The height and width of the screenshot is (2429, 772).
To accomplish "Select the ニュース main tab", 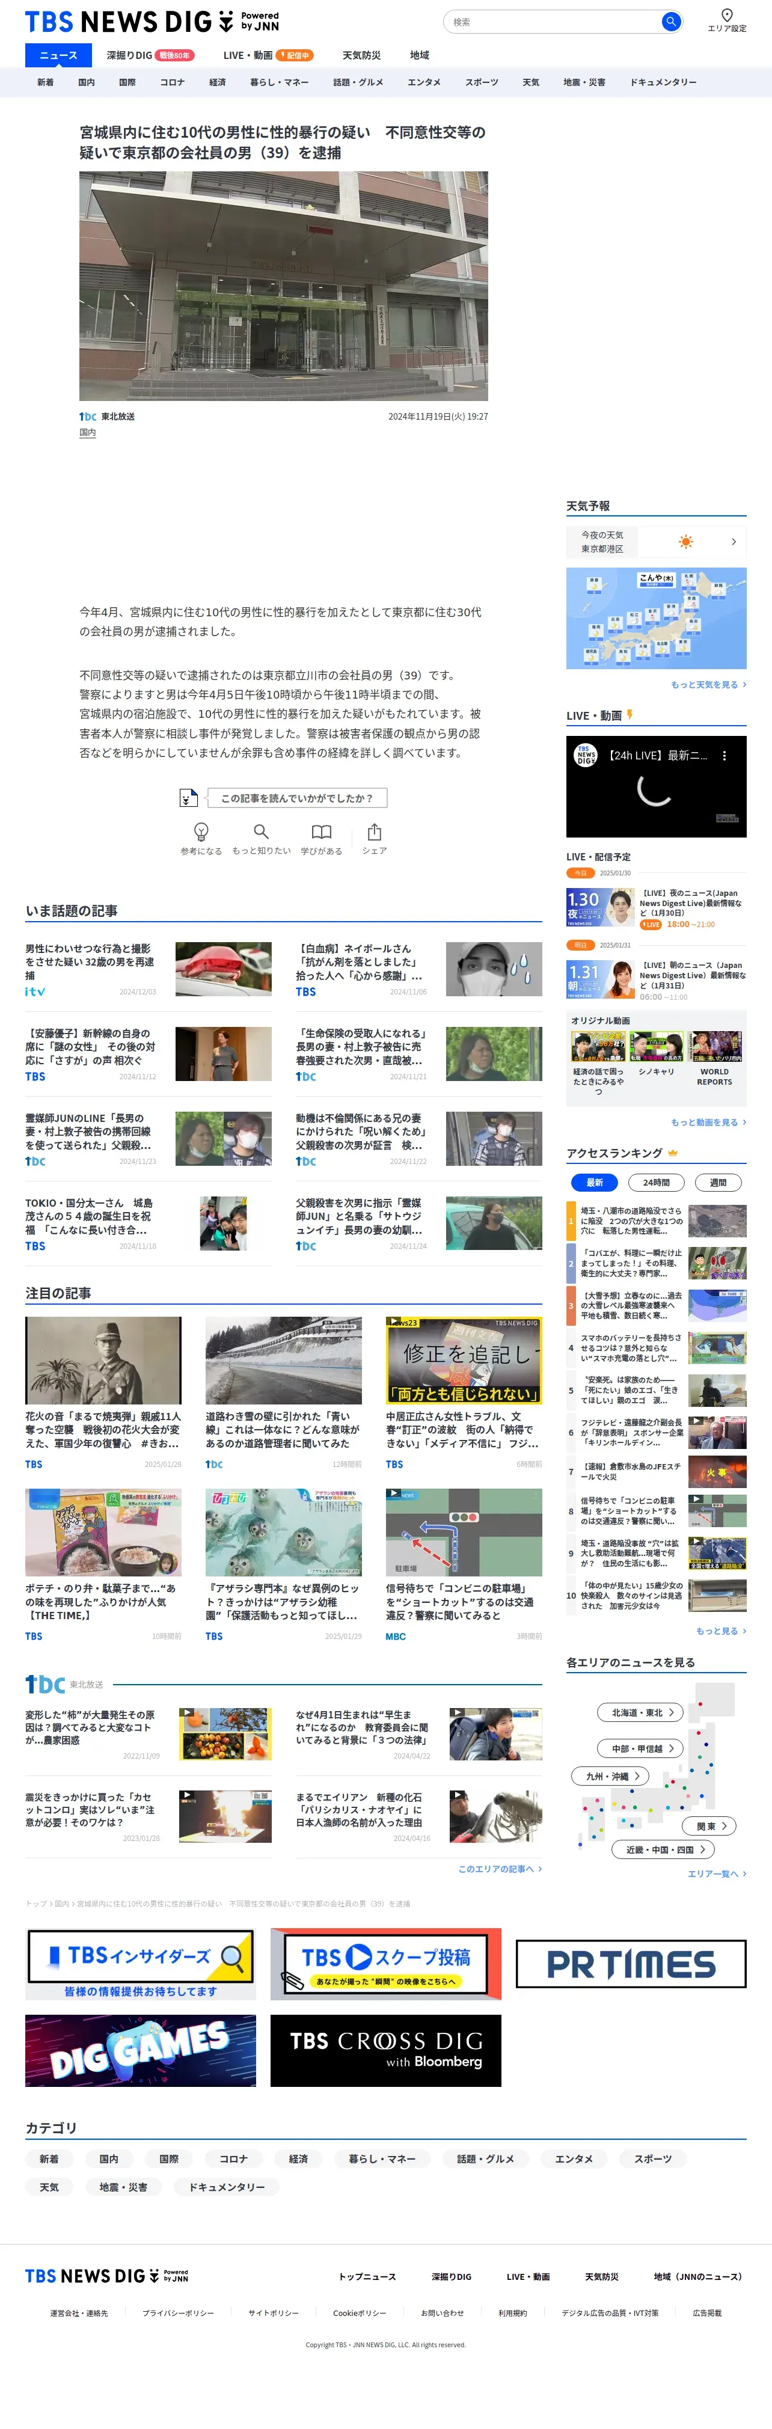I will pyautogui.click(x=58, y=56).
